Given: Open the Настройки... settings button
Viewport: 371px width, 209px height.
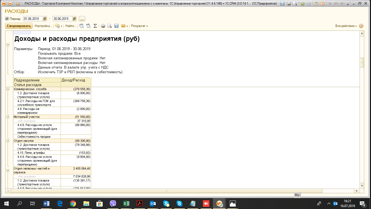Looking at the screenshot, I should pyautogui.click(x=43, y=26).
